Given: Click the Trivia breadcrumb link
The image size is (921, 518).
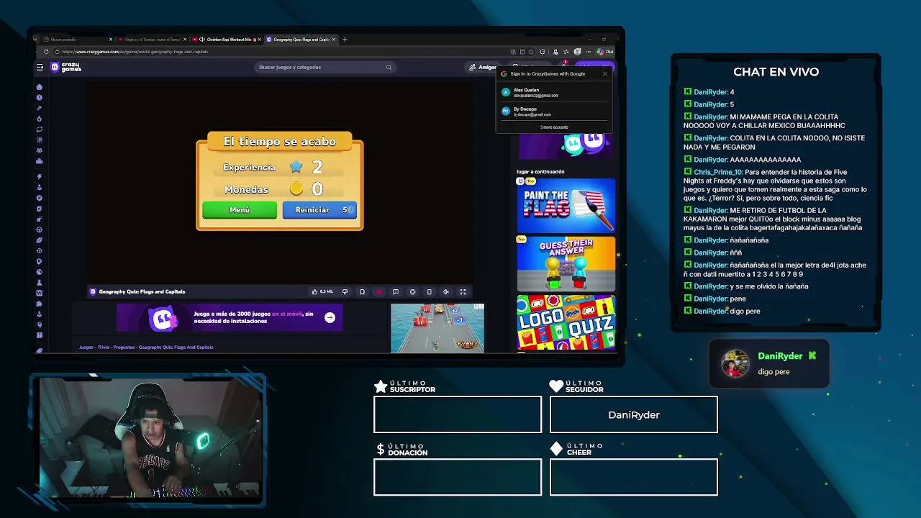Looking at the screenshot, I should (x=104, y=347).
